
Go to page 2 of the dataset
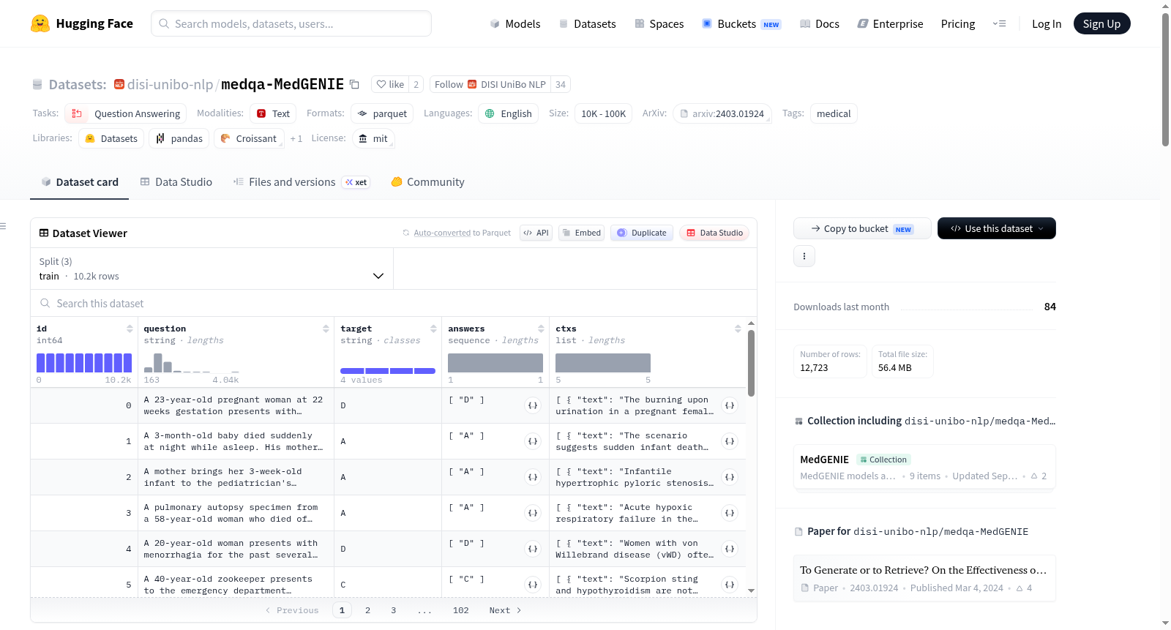(x=367, y=610)
